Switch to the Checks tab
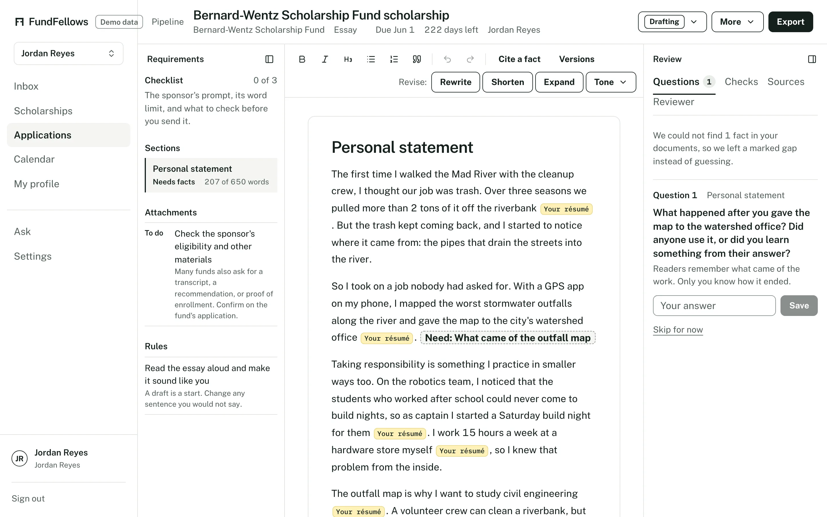The width and height of the screenshot is (827, 517). (x=741, y=82)
